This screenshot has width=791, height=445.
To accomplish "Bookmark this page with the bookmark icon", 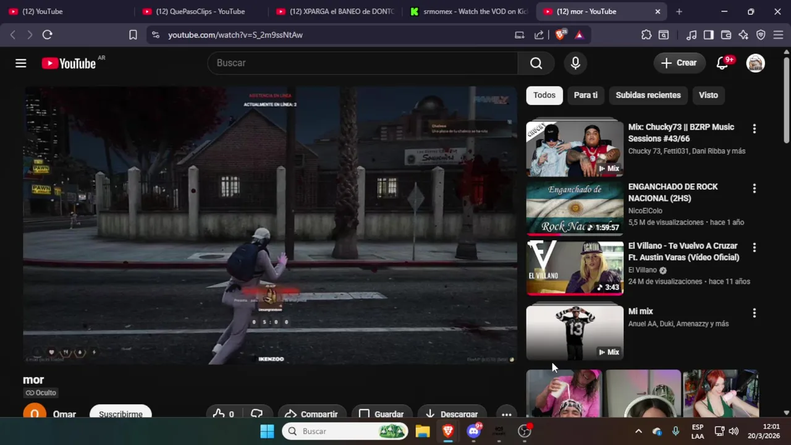I will coord(133,35).
